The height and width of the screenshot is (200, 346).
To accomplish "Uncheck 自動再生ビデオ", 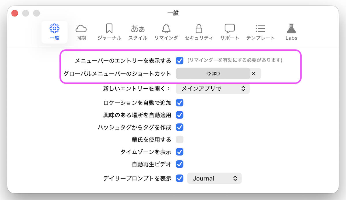I will (180, 164).
